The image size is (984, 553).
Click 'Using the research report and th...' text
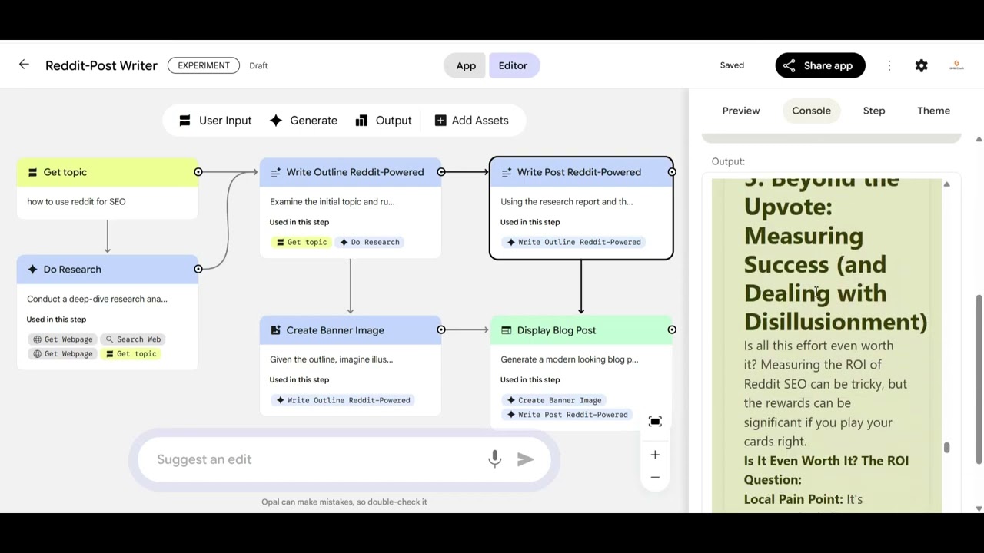click(x=567, y=201)
